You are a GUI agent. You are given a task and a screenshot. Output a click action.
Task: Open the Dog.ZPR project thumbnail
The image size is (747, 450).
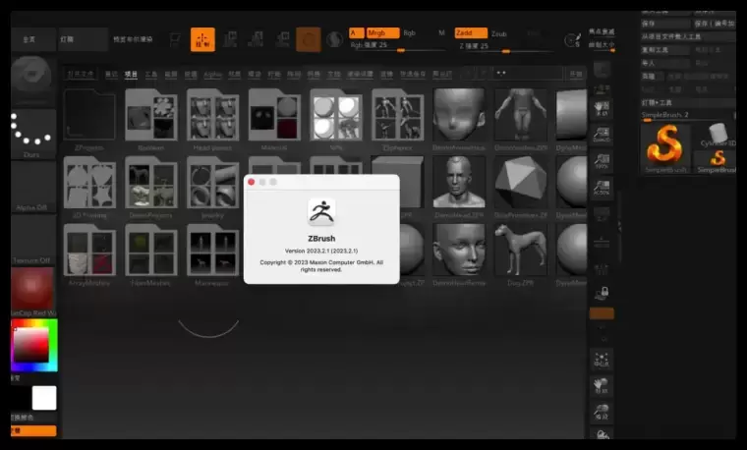click(x=520, y=253)
